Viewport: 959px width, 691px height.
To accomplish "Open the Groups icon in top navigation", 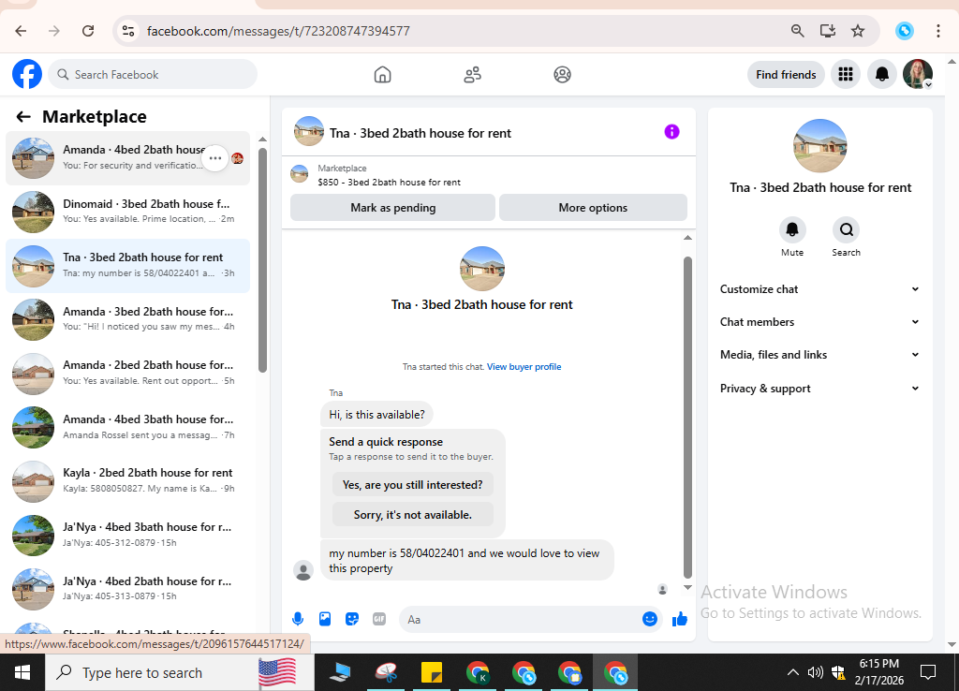I will coord(562,75).
